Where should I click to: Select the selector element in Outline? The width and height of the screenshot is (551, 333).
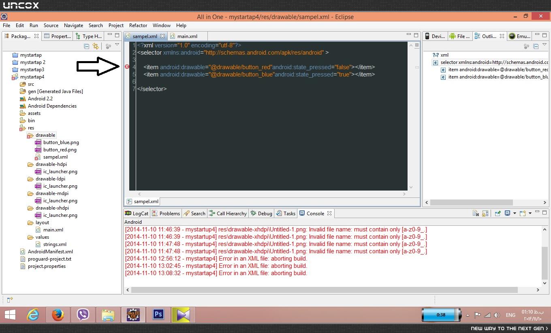[x=491, y=62]
